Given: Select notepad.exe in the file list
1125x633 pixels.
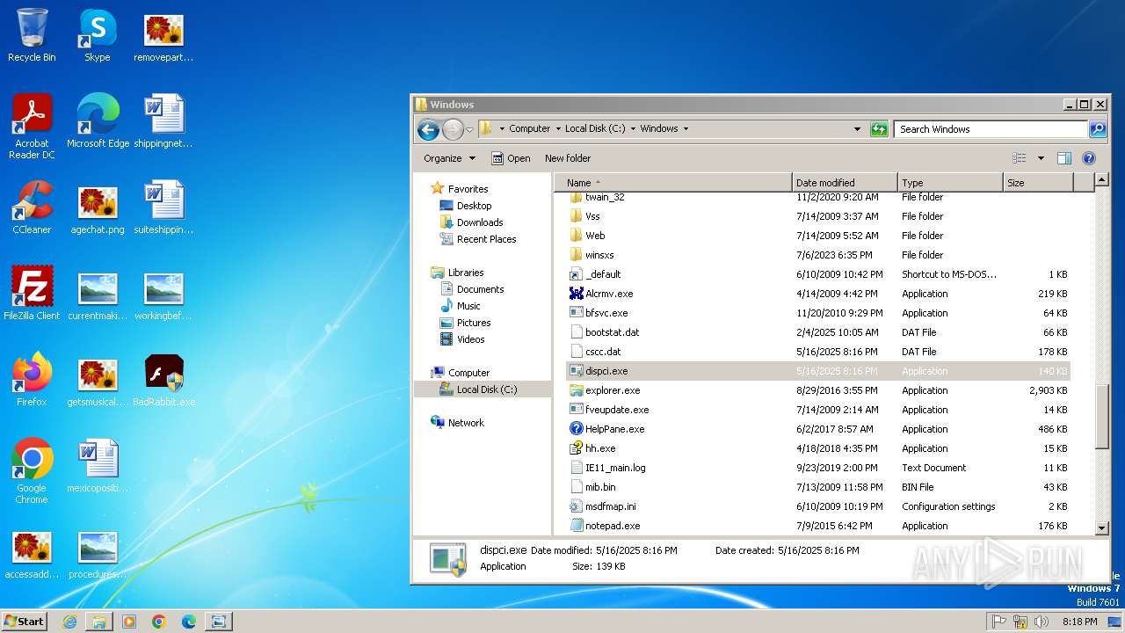Looking at the screenshot, I should tap(818, 526).
